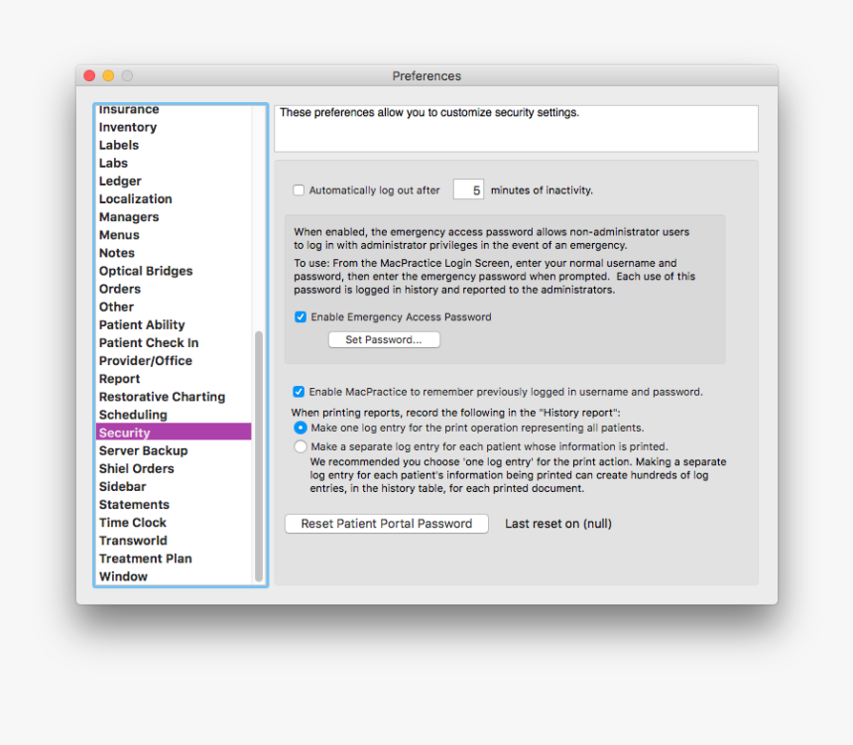Enable automatic log out after inactivity
Image resolution: width=853 pixels, height=745 pixels.
[299, 189]
